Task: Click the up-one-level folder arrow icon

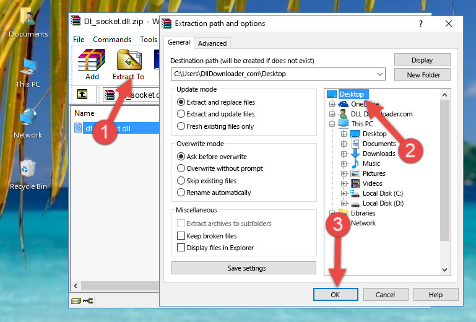Action: [x=82, y=94]
